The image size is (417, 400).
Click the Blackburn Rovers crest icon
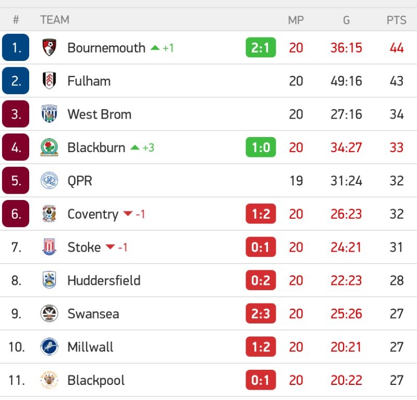click(x=49, y=147)
